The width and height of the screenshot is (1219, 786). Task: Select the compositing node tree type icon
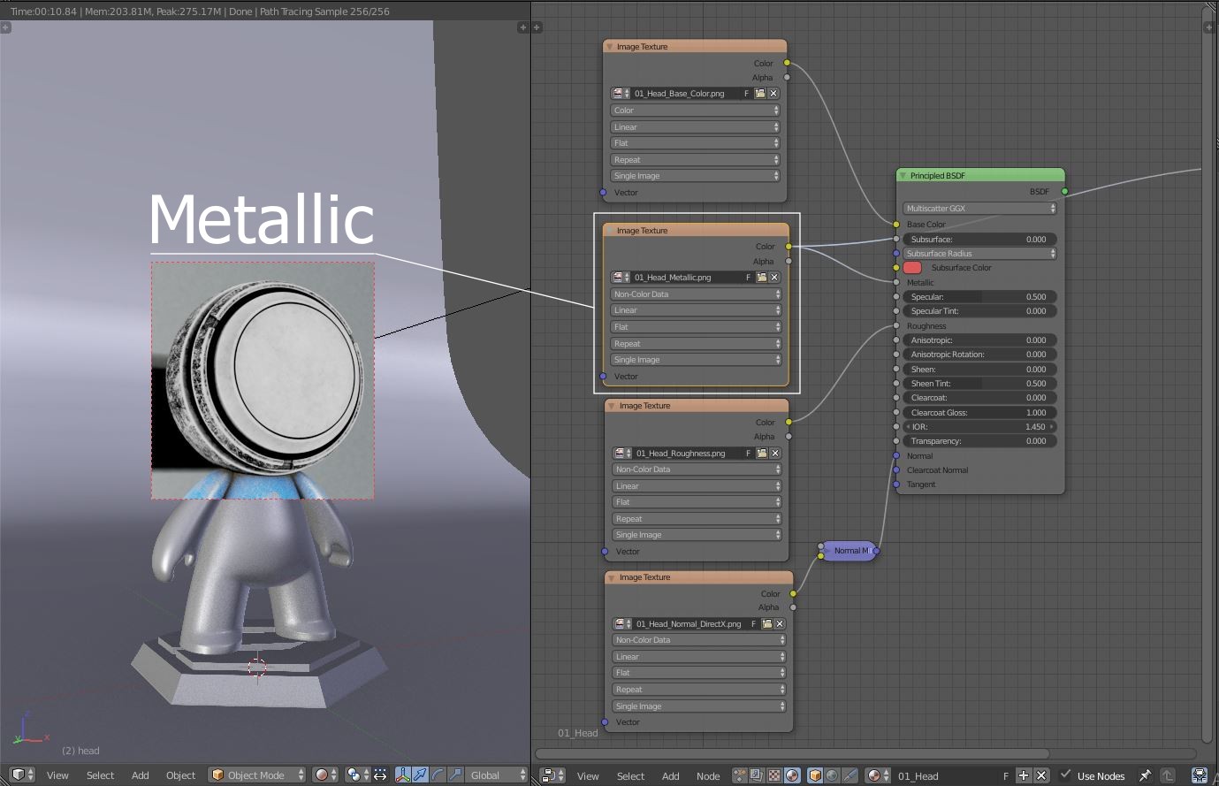click(x=757, y=775)
